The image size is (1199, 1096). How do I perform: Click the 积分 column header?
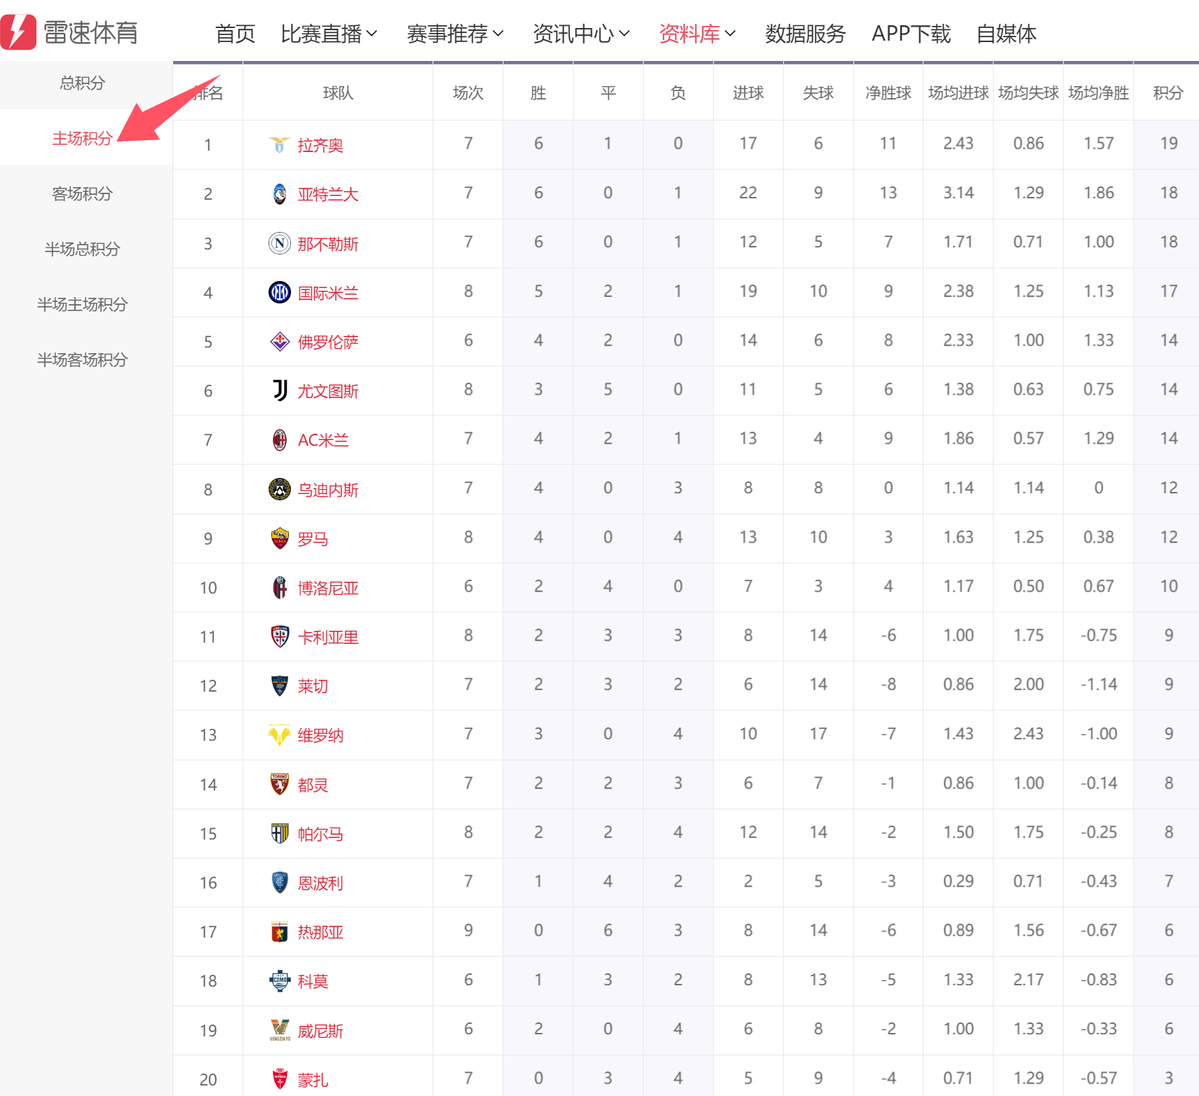(1168, 93)
